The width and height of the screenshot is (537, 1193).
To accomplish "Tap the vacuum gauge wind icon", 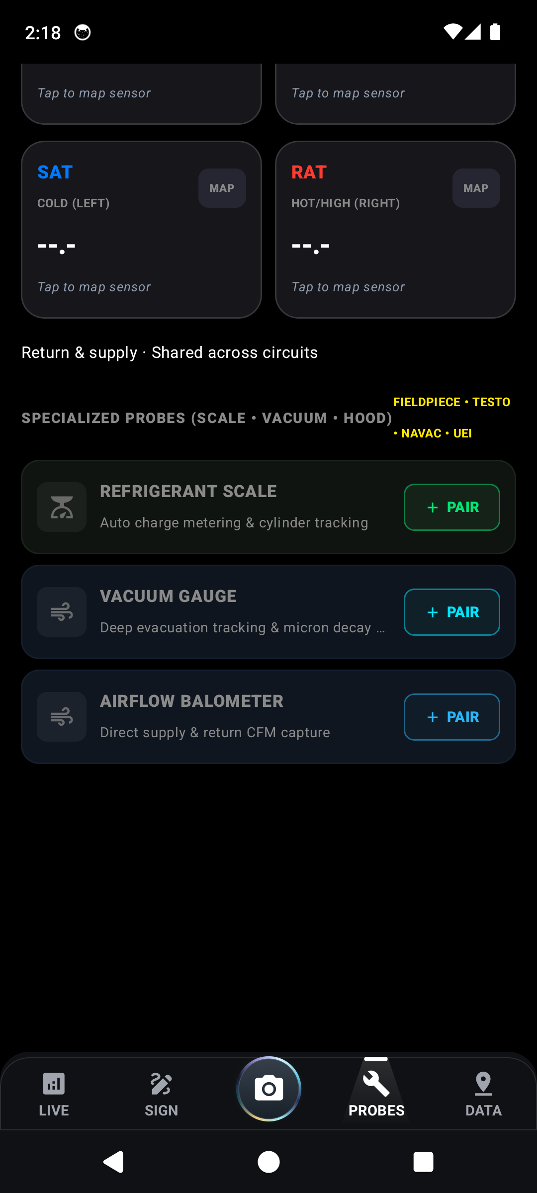I will (62, 612).
